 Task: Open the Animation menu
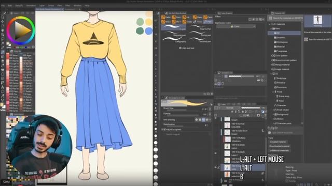31,6
